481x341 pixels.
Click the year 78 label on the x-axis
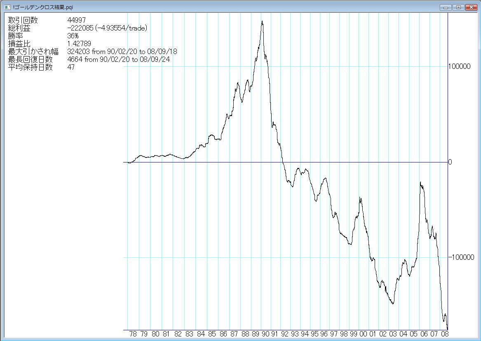point(133,334)
